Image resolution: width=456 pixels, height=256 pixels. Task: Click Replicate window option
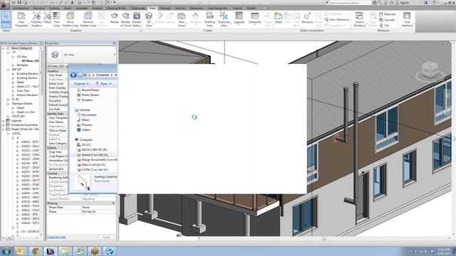[x=388, y=14]
